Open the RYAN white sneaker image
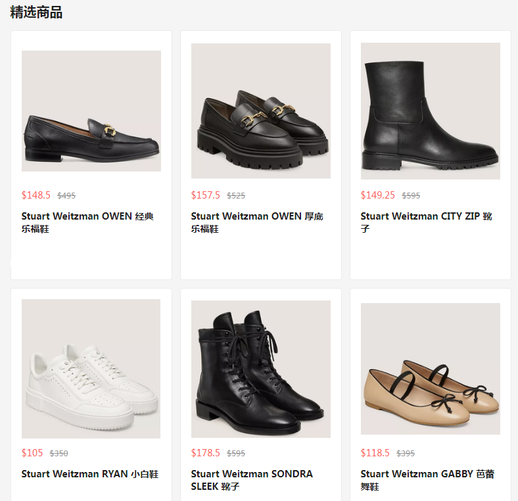 [x=91, y=368]
